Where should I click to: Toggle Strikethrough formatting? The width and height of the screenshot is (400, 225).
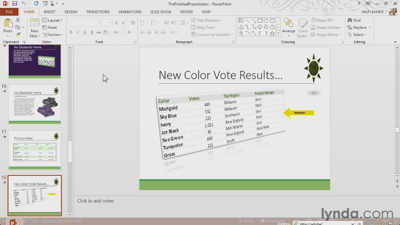[x=99, y=32]
